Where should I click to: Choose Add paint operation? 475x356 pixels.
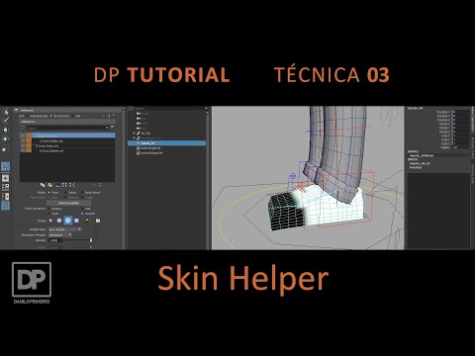click(x=82, y=209)
